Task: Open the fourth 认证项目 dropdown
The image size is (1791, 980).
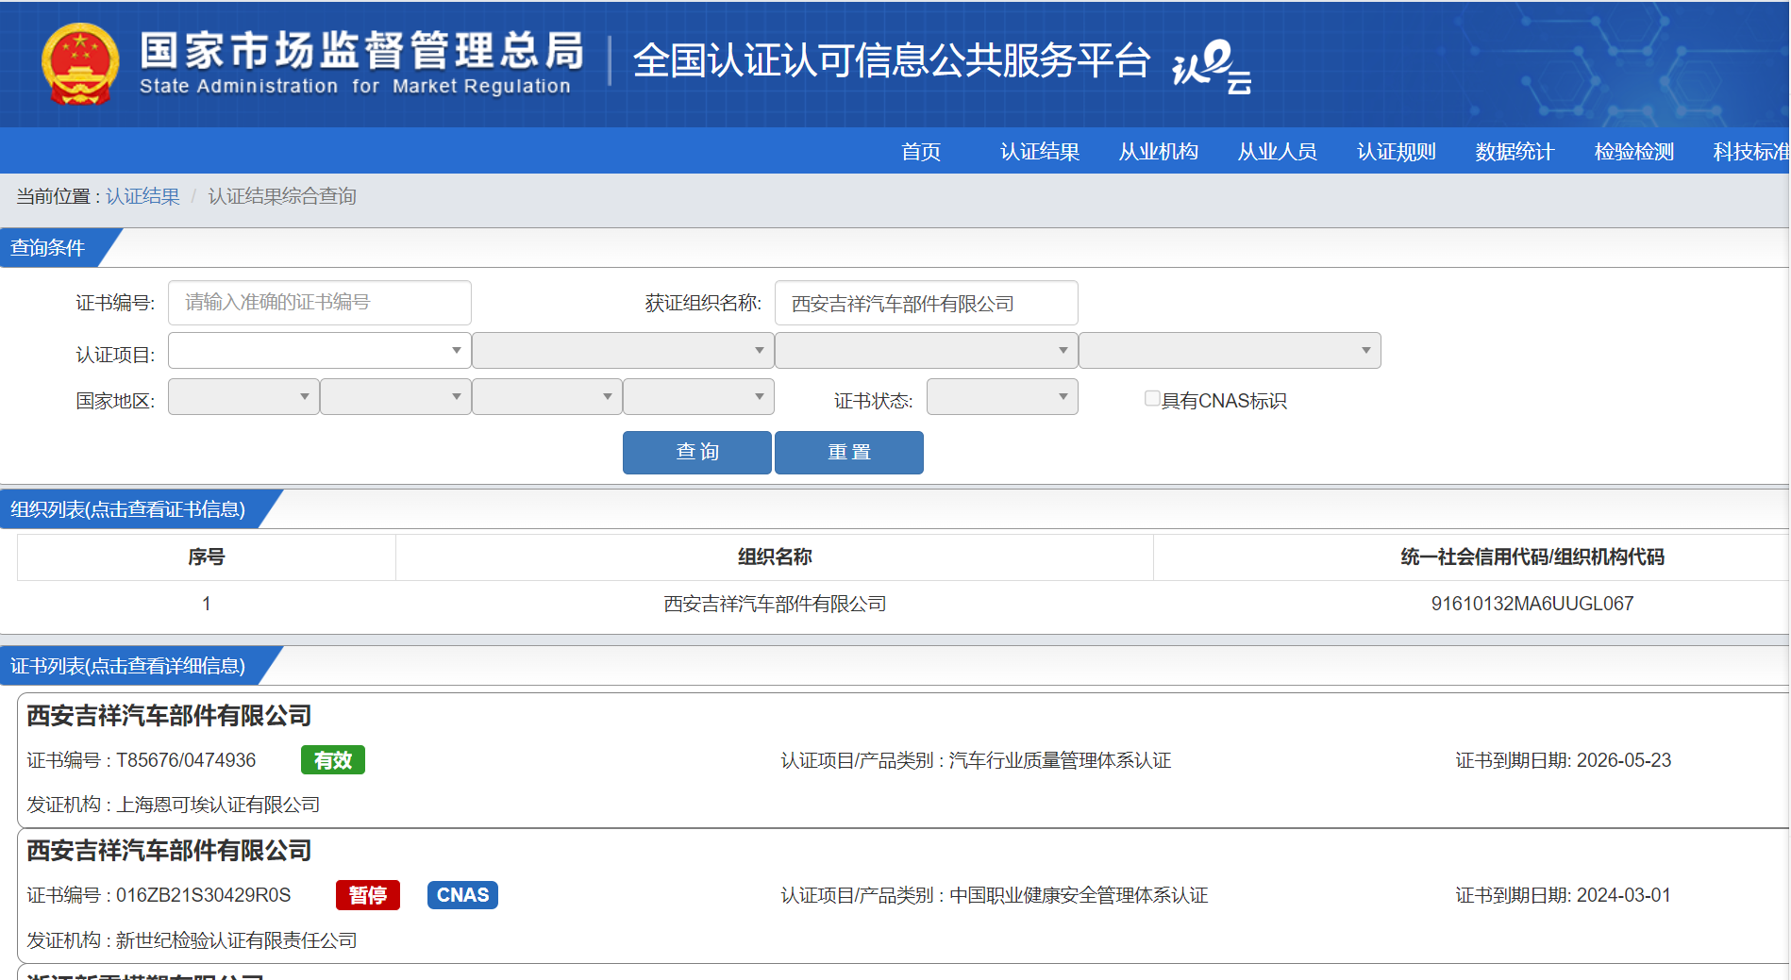Action: point(1230,351)
